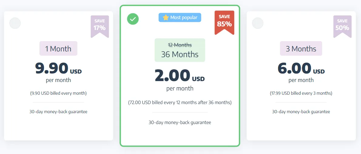Click the 3 Months duration label
Image resolution: width=361 pixels, height=154 pixels.
[x=301, y=49]
